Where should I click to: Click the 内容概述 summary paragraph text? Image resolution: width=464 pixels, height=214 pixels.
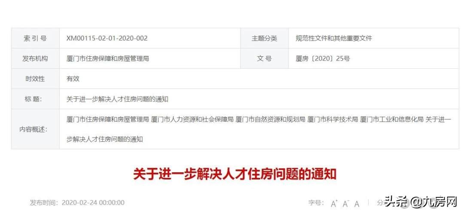[259, 129]
